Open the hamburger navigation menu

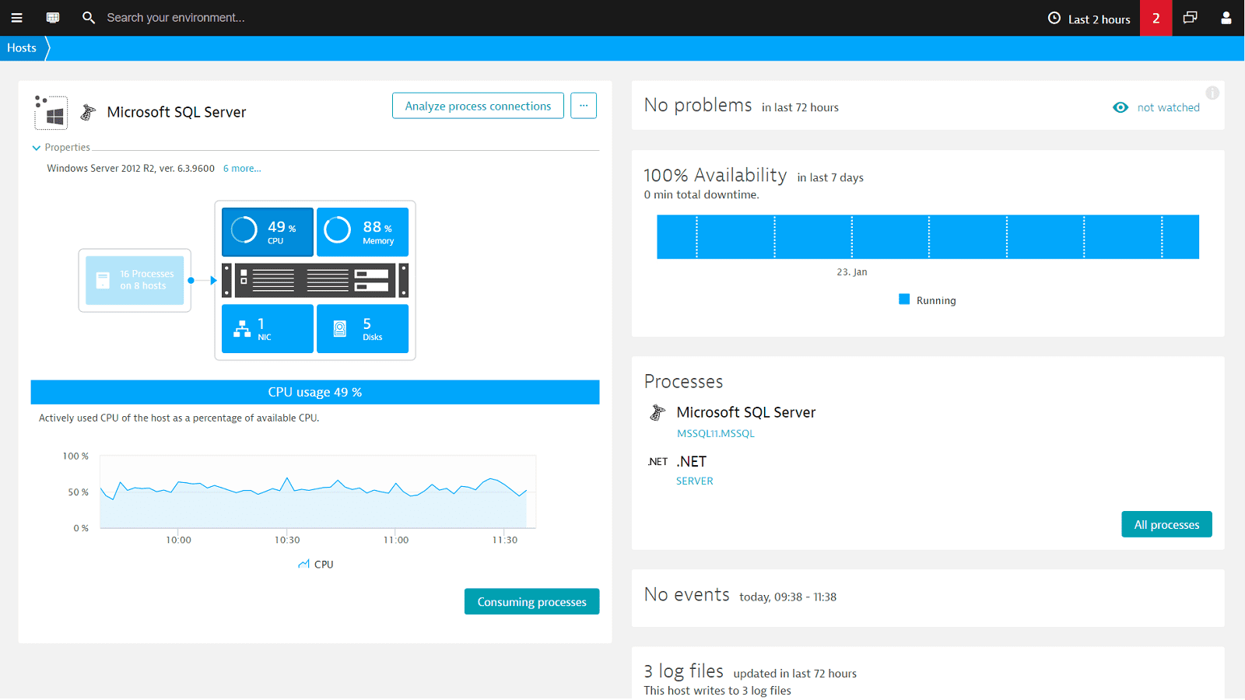click(16, 18)
